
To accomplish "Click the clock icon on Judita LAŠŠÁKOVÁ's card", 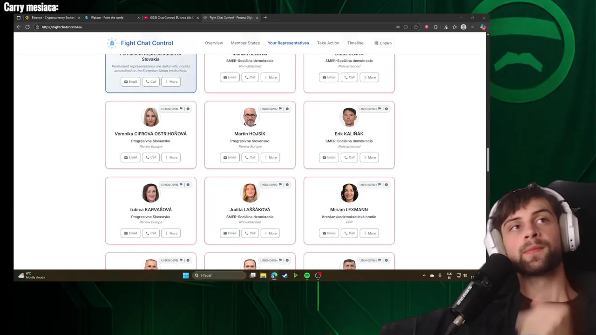I will click(x=287, y=185).
